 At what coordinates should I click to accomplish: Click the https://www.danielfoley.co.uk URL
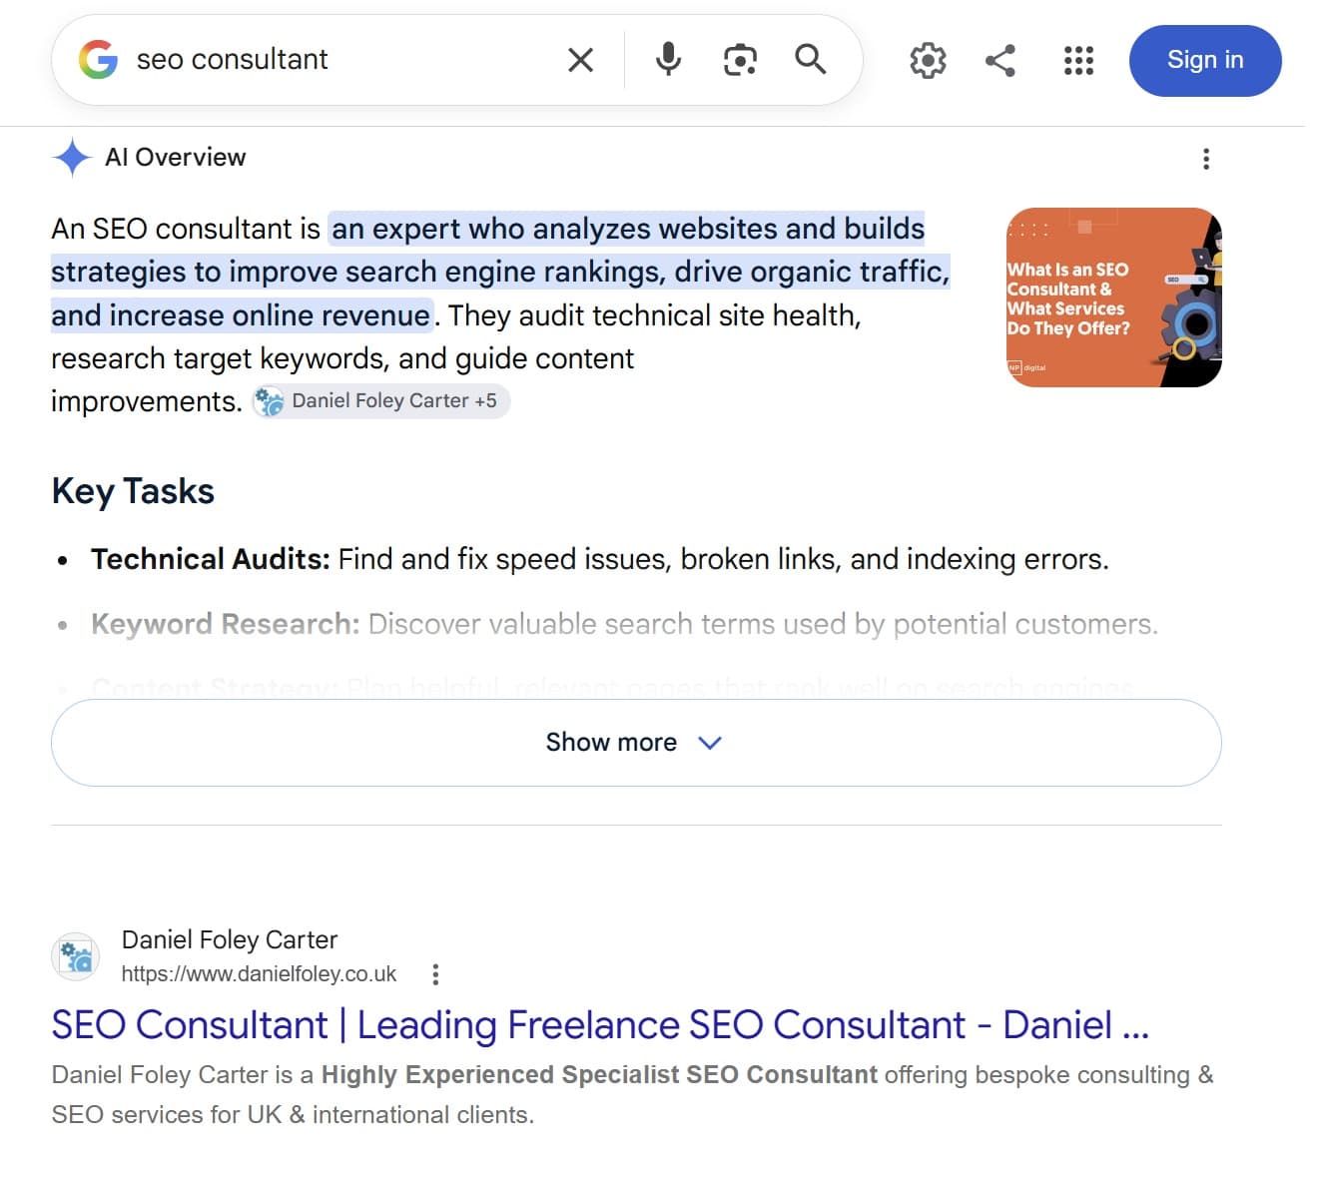click(x=259, y=974)
